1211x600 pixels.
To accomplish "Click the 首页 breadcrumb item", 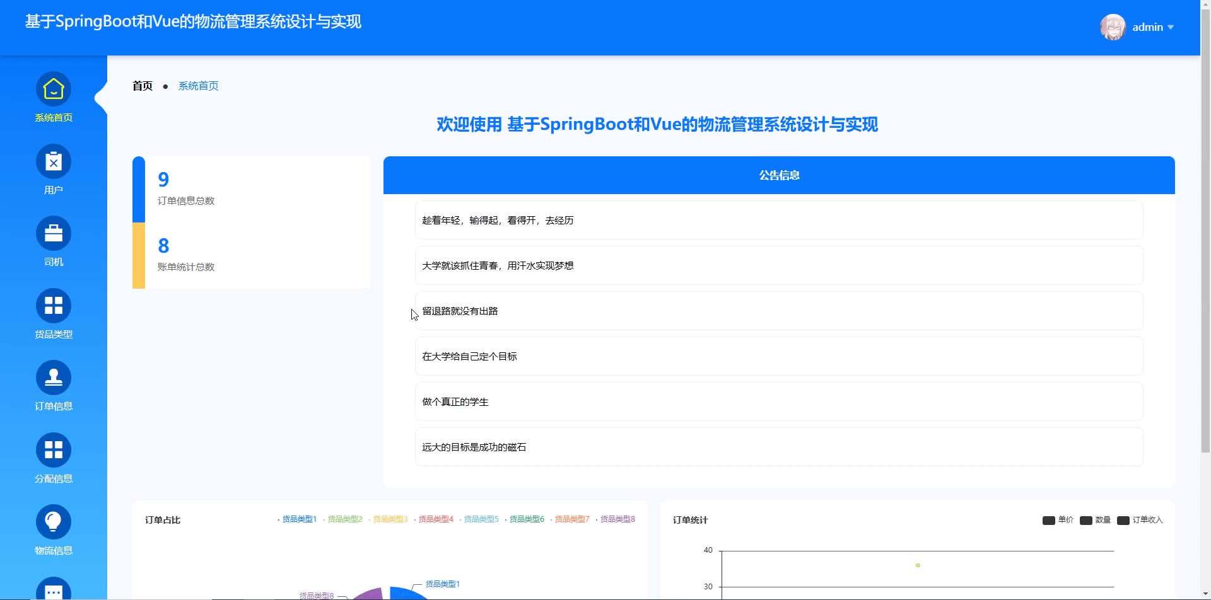I will click(143, 86).
